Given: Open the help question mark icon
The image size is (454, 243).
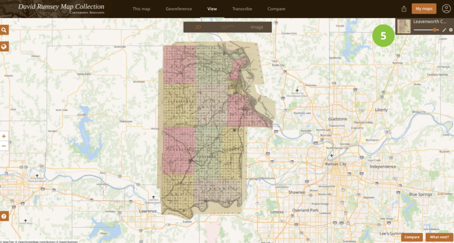Looking at the screenshot, I should tap(4, 216).
